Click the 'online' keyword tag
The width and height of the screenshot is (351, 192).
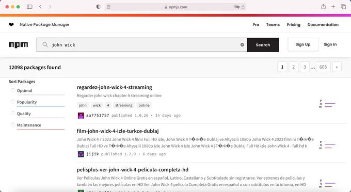click(x=144, y=105)
